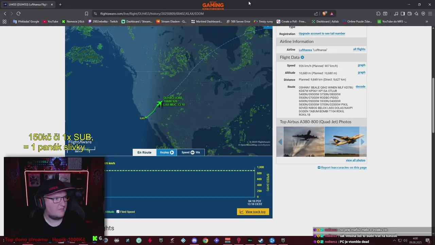Open the 500 Server Error bookmark
The image size is (435, 245).
pyautogui.click(x=238, y=21)
